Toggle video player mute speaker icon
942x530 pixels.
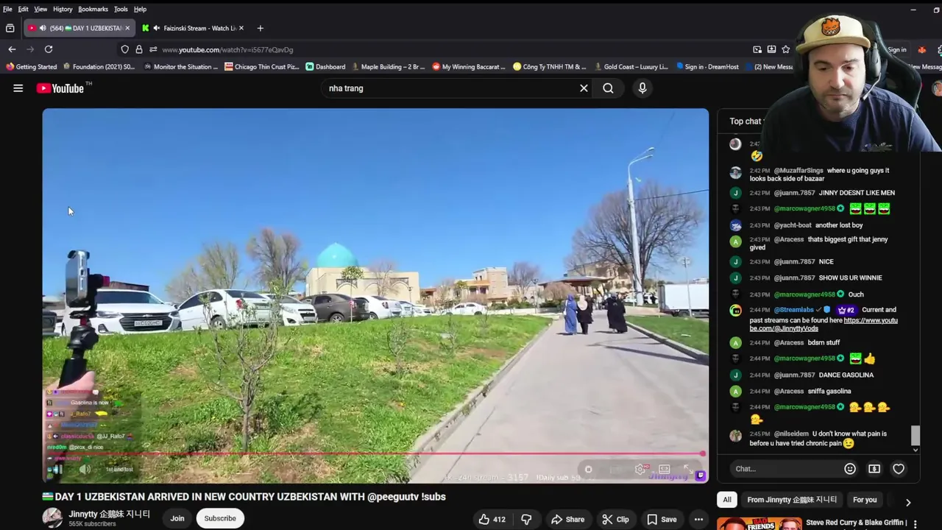[x=85, y=469]
